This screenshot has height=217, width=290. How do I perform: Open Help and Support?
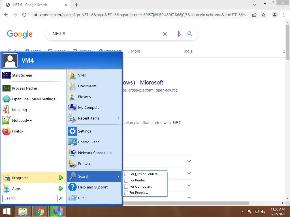94,187
